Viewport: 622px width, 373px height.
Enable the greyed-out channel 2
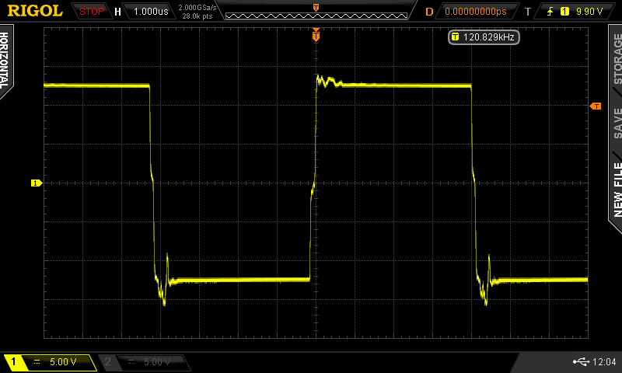[x=144, y=362]
